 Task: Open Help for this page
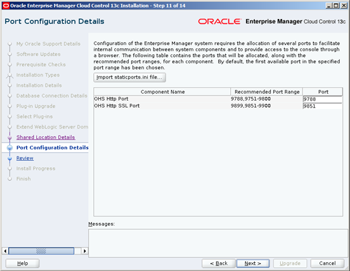point(23,263)
